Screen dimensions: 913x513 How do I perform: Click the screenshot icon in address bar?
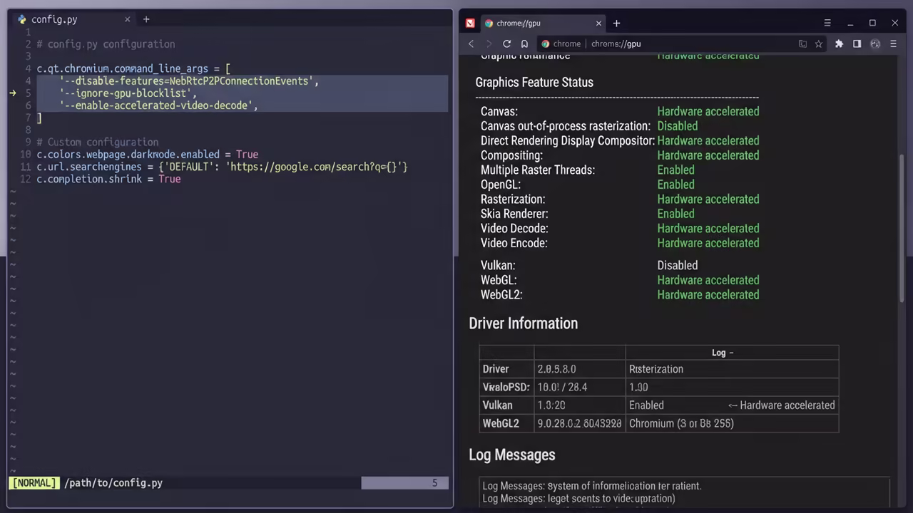click(x=802, y=43)
